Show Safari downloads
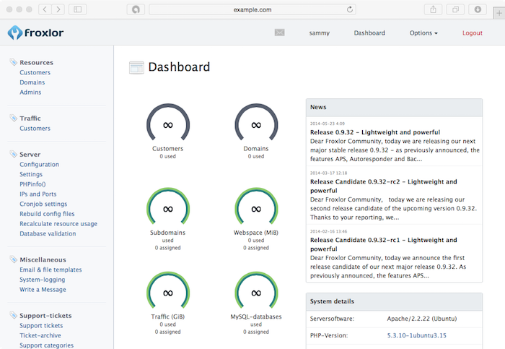The height and width of the screenshot is (349, 505). [478, 9]
